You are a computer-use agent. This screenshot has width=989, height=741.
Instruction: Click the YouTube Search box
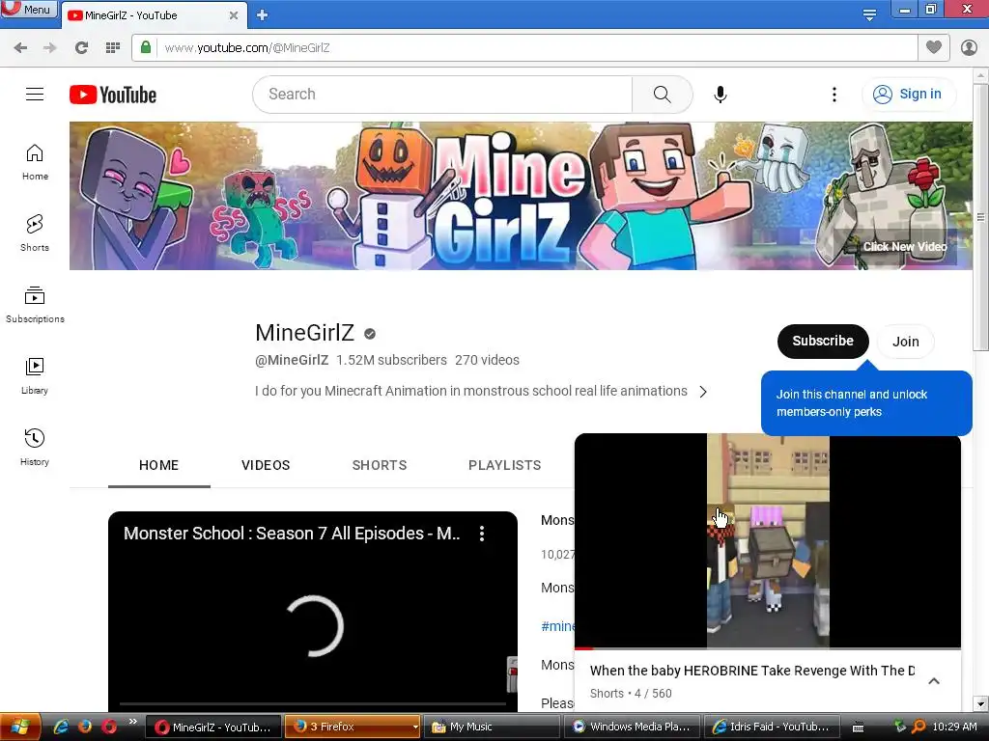442,95
